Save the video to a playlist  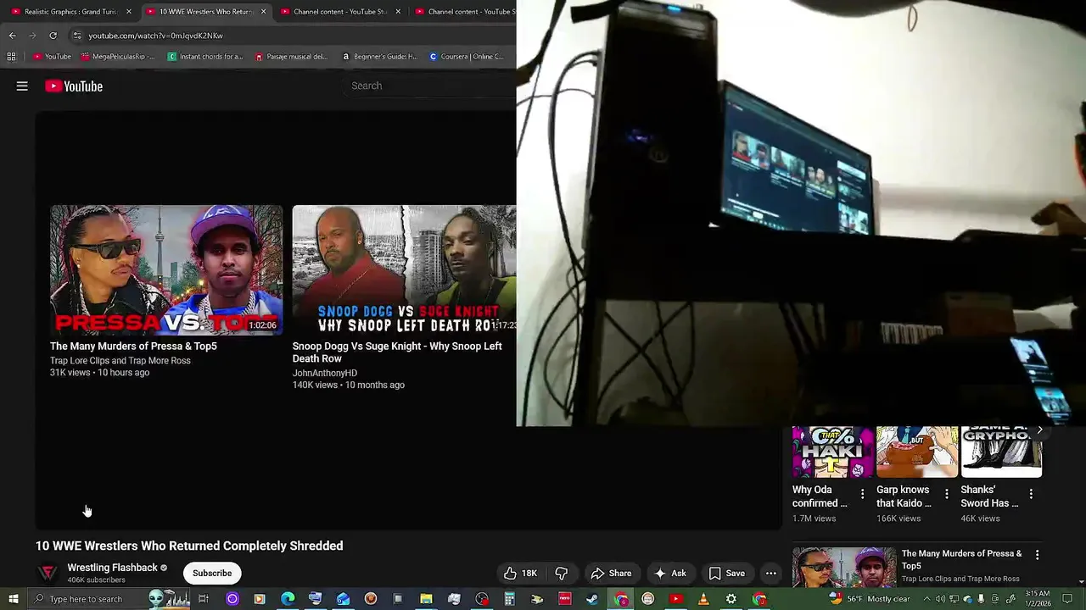coord(727,574)
